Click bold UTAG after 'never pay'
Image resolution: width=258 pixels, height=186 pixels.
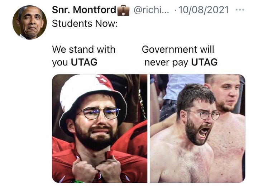(204, 62)
